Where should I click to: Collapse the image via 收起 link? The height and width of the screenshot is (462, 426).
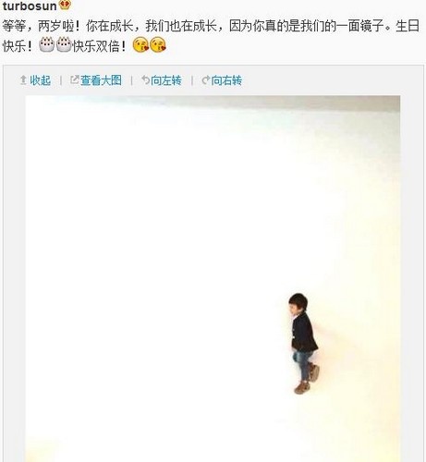click(x=41, y=80)
